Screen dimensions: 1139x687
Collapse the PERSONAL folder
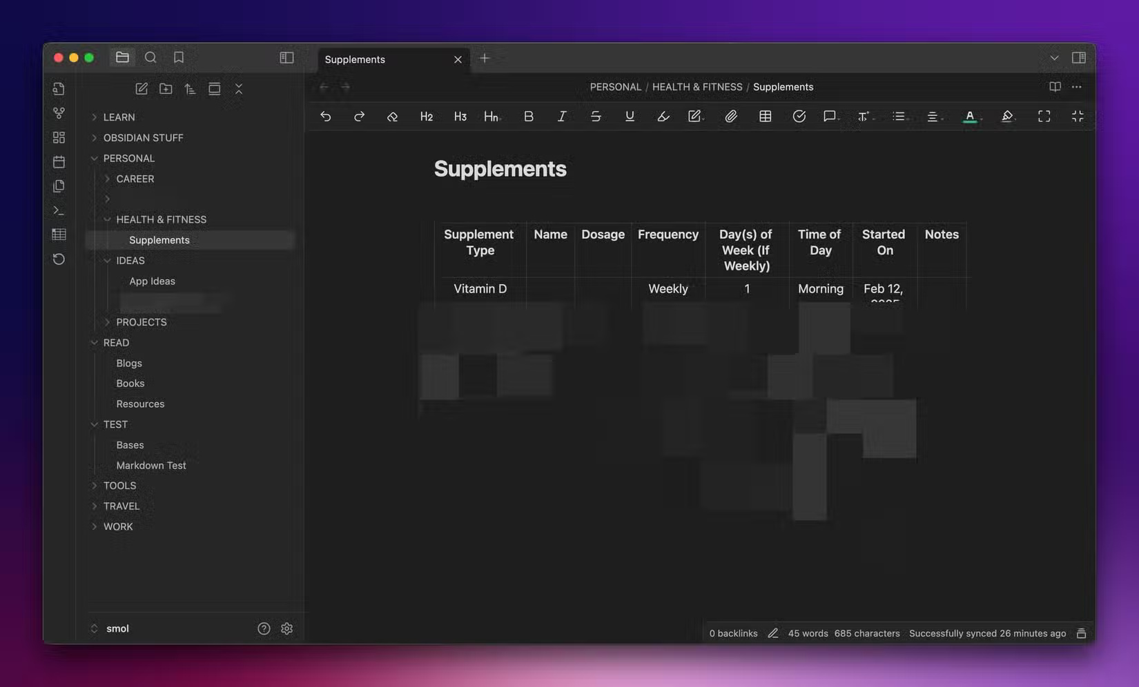coord(95,158)
